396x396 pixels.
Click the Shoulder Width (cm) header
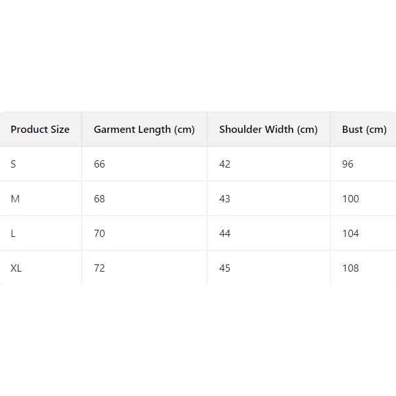point(268,130)
